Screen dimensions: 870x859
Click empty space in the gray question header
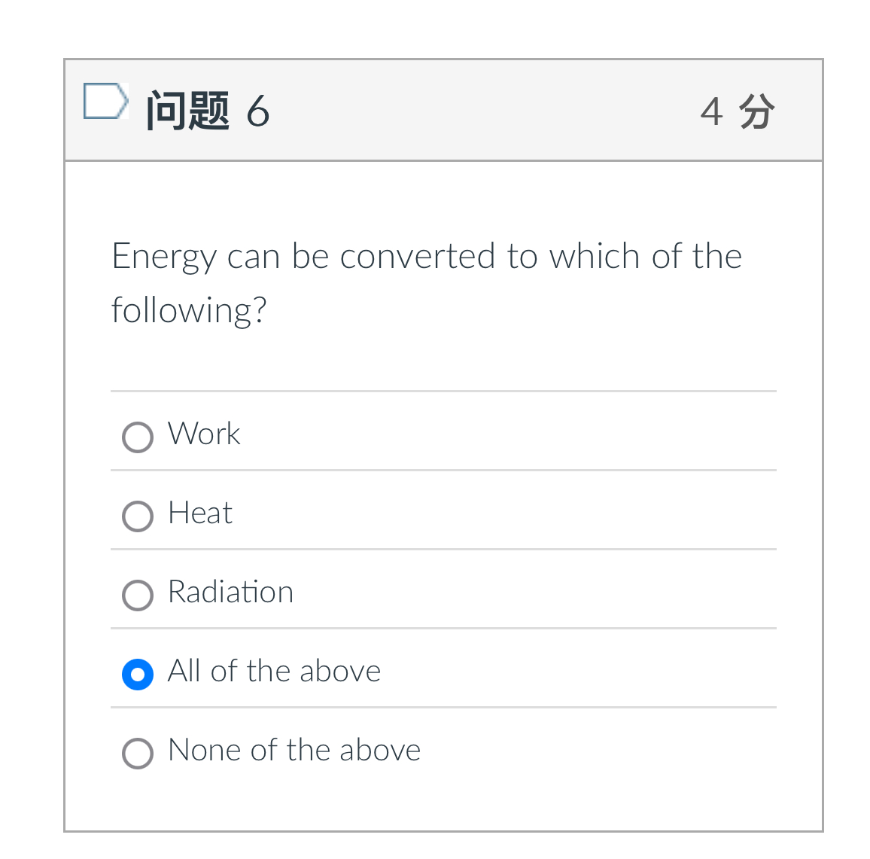point(482,111)
